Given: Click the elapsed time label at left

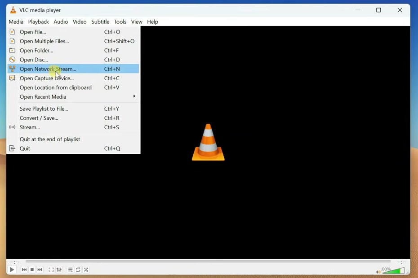Looking at the screenshot, I should click(x=15, y=262).
